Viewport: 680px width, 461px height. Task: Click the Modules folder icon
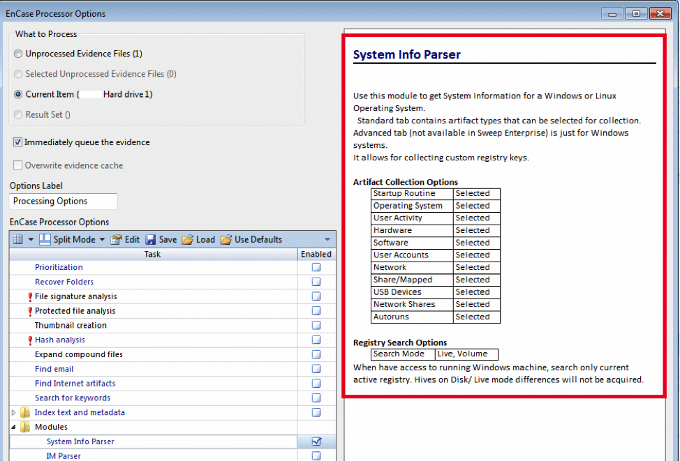[25, 427]
